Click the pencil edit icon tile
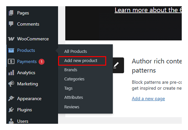188x130 pixels. click(116, 65)
